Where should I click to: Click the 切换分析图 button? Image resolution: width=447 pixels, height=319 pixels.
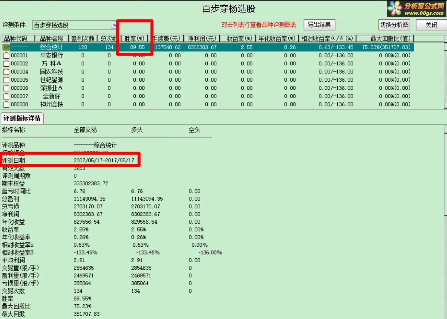click(394, 25)
